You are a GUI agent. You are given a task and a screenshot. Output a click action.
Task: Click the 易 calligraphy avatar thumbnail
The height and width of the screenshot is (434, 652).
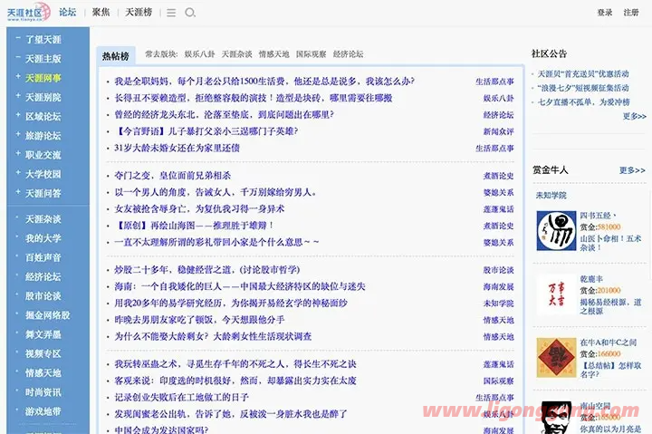[x=556, y=230]
